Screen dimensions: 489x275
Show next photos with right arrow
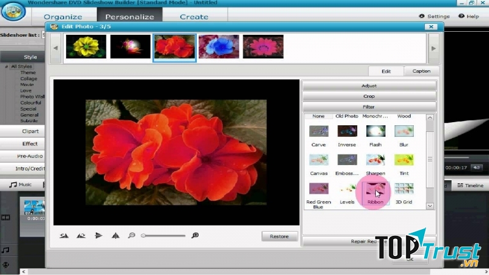point(433,48)
